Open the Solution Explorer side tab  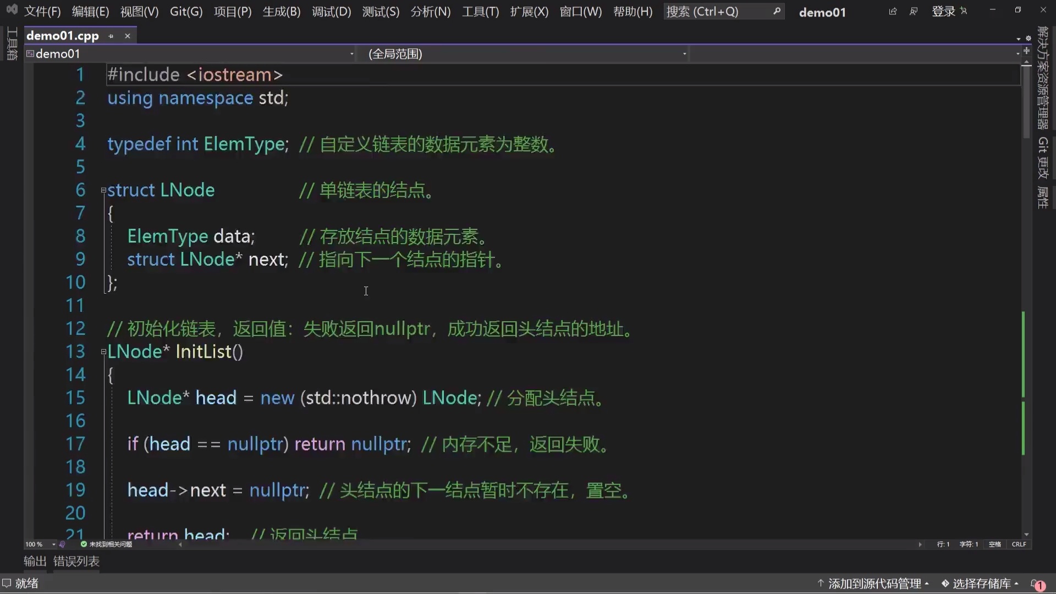1043,77
